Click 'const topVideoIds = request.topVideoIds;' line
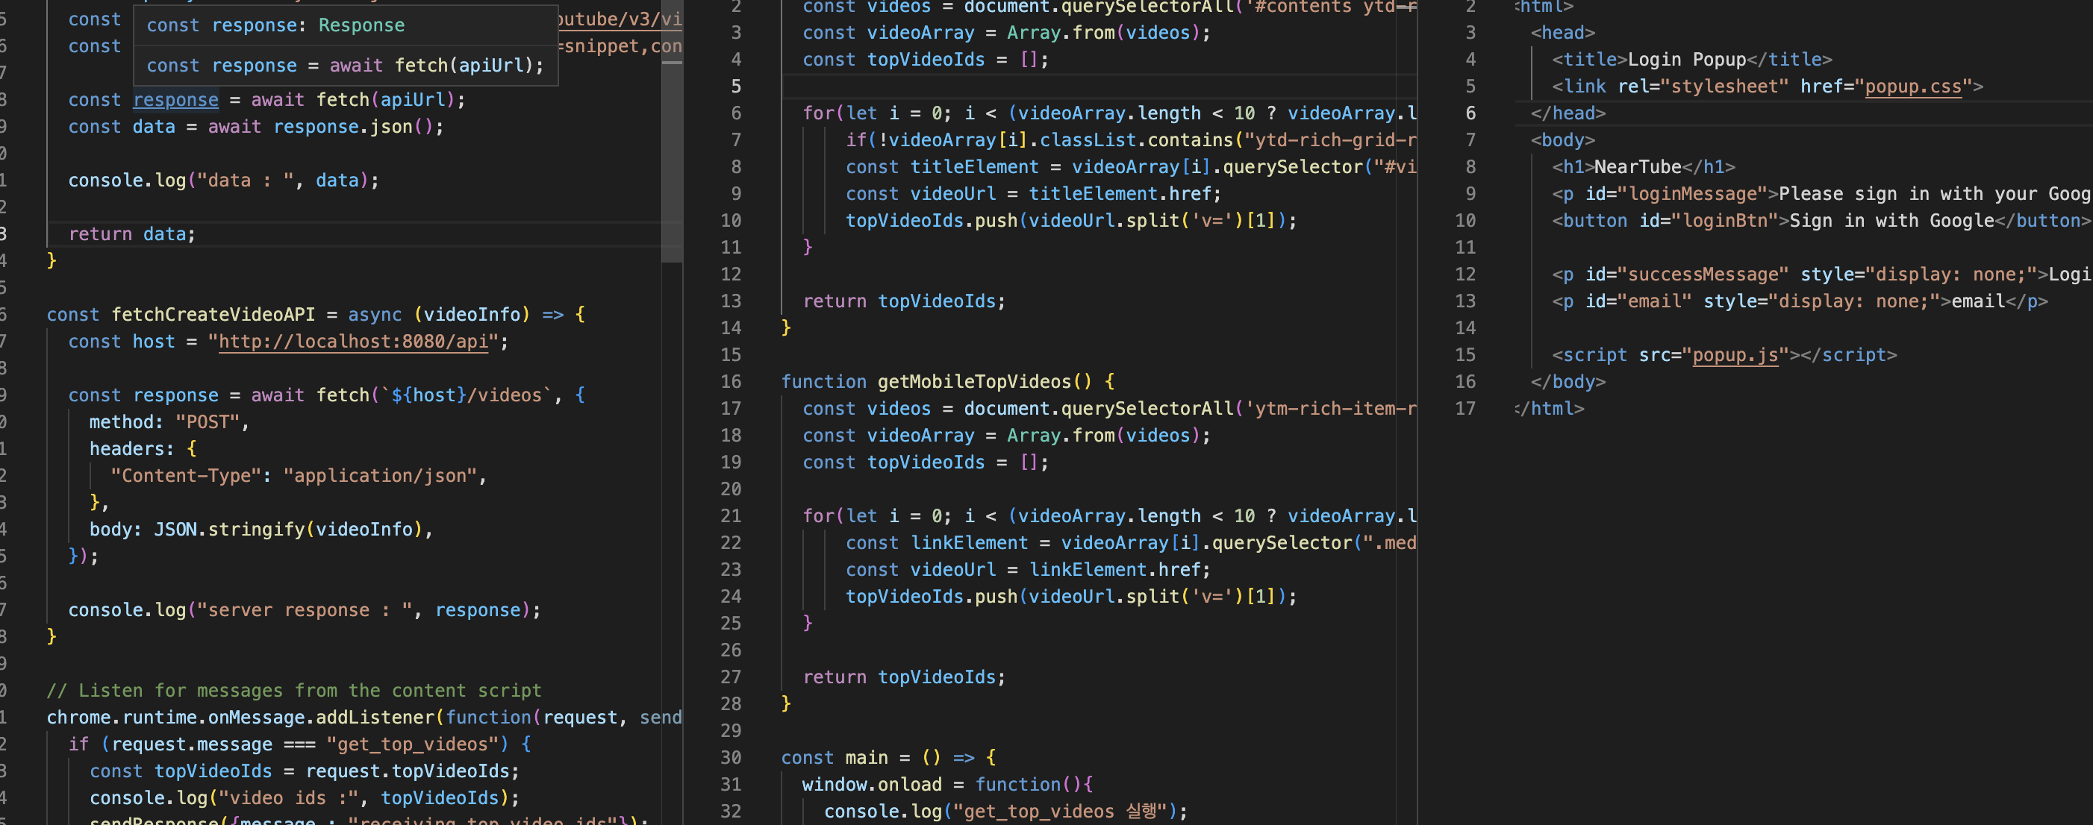 click(304, 771)
